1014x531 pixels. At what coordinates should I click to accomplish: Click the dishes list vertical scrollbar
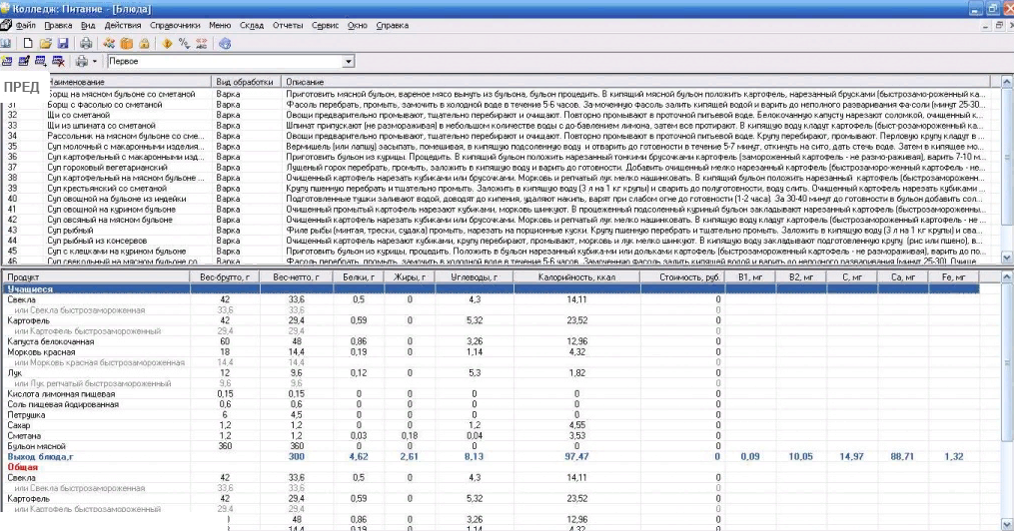tap(1007, 170)
